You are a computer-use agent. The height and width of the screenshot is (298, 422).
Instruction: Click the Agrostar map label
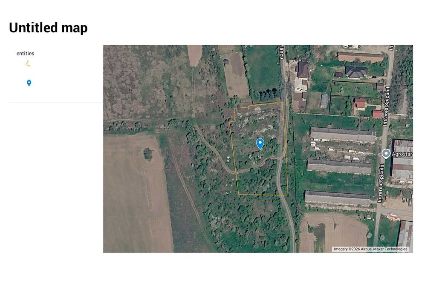pos(402,154)
